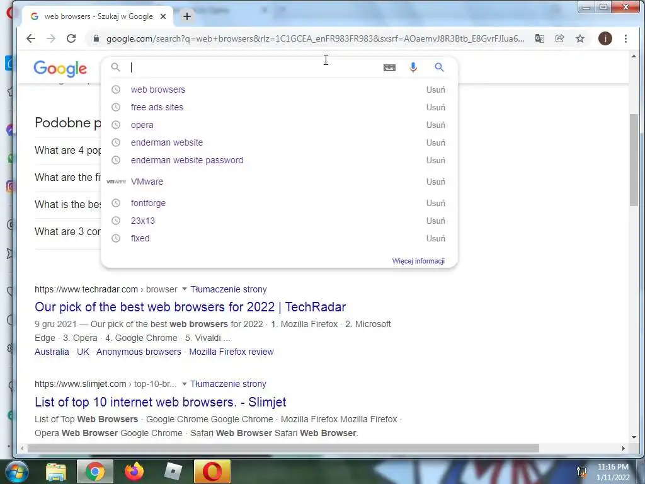
Task: Select the 'VMware' suggestion
Action: coord(147,182)
